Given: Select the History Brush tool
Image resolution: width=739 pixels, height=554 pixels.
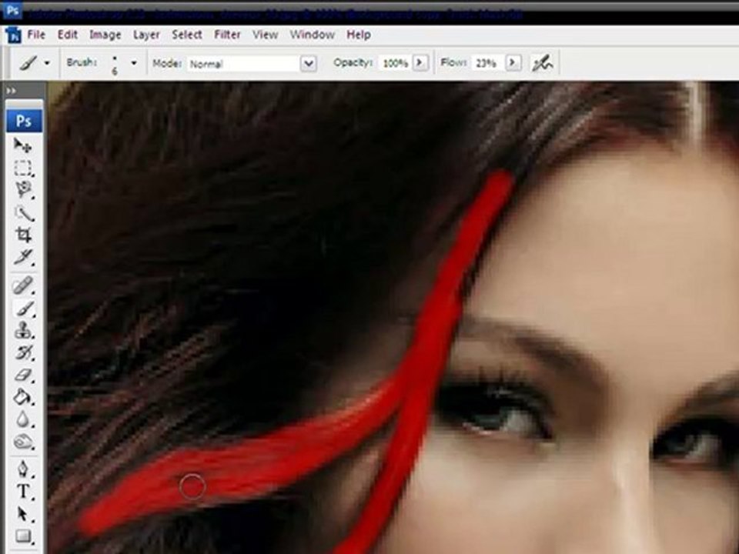Looking at the screenshot, I should 22,352.
